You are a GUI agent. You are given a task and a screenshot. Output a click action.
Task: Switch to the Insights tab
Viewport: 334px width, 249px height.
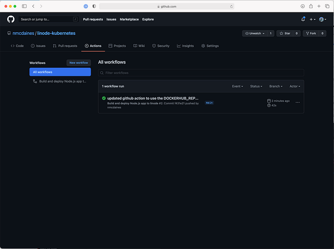click(x=185, y=46)
